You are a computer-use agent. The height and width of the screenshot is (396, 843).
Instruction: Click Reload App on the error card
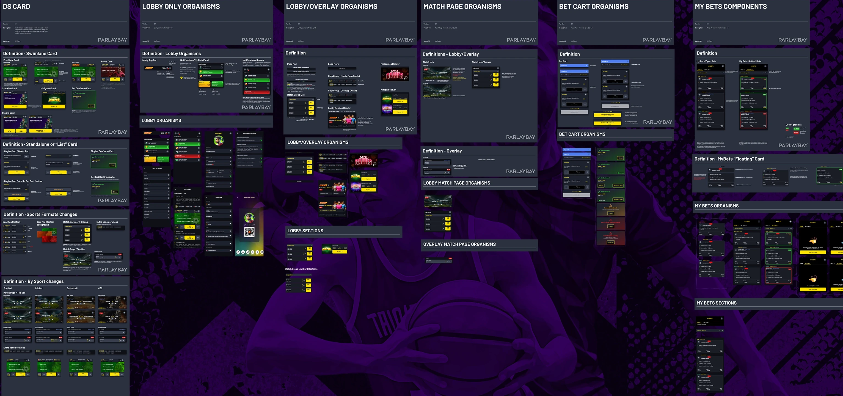click(611, 243)
